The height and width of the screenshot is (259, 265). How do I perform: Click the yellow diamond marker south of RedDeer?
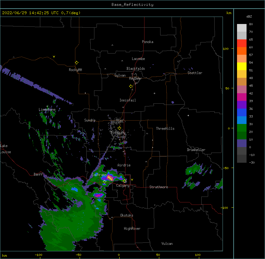pyautogui.click(x=131, y=86)
